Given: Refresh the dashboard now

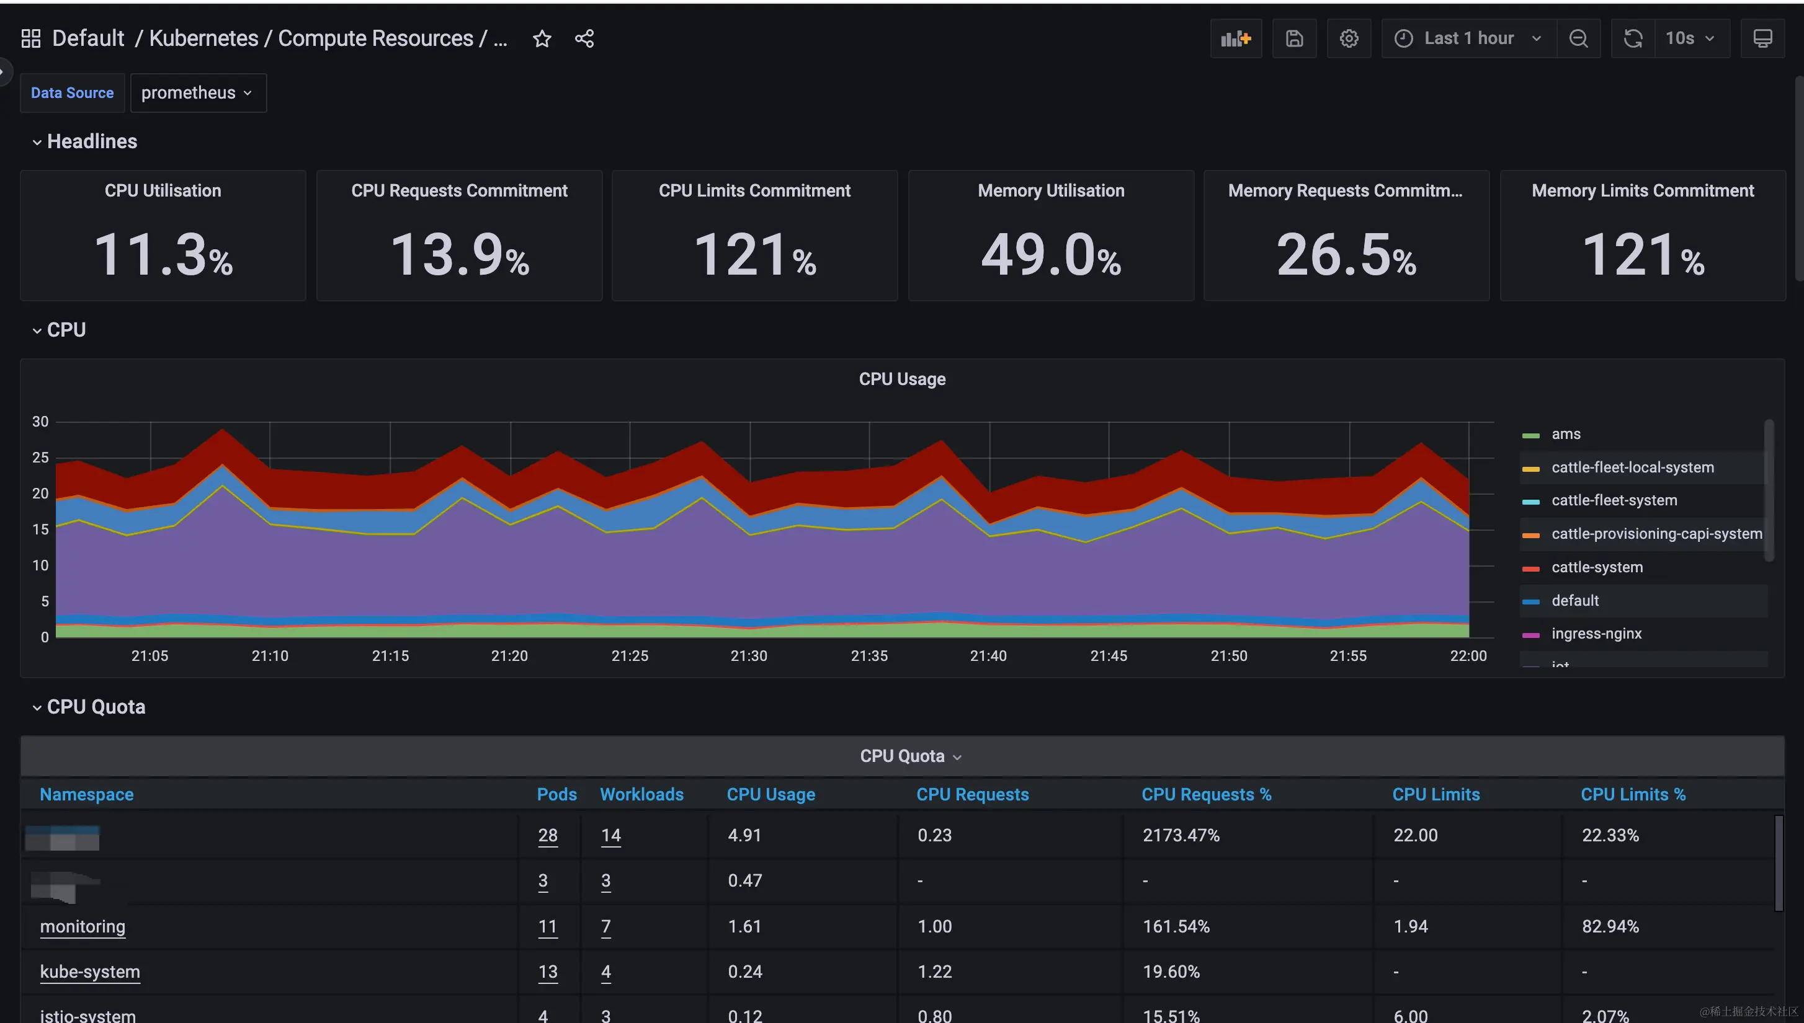Looking at the screenshot, I should (x=1632, y=38).
